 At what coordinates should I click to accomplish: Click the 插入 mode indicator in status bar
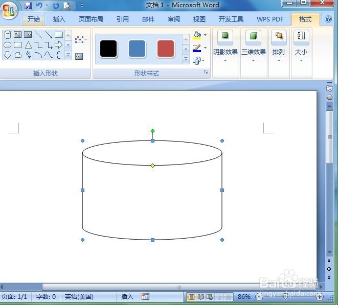(127, 297)
